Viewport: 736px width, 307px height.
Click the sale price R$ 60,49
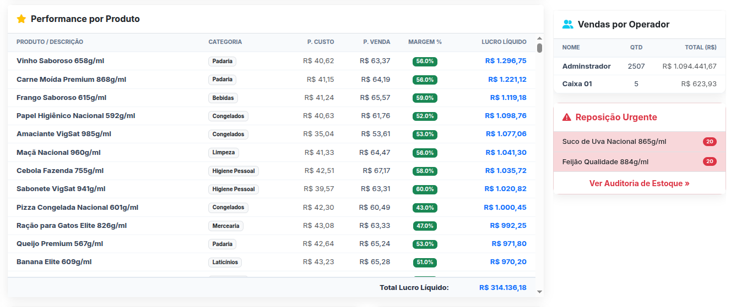tap(375, 207)
